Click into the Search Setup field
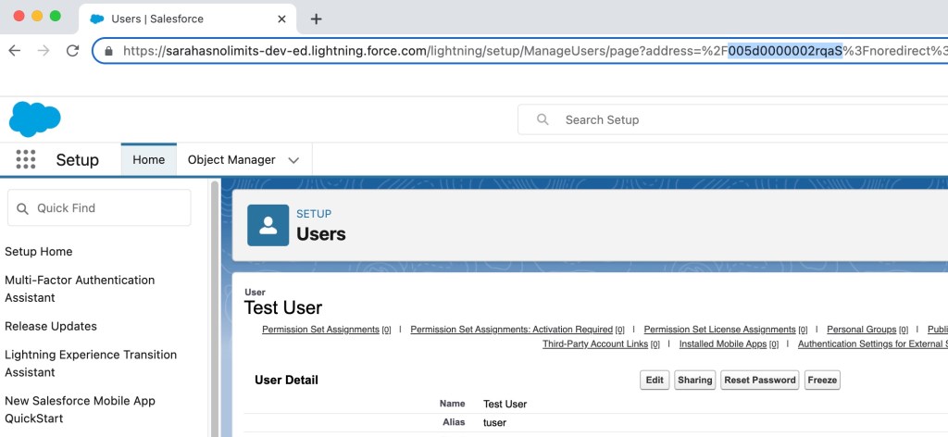This screenshot has height=437, width=948. pos(733,119)
